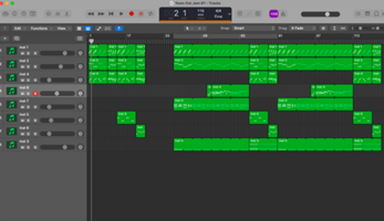Click the Go to Beginning transport button
The image size is (384, 221).
click(112, 14)
